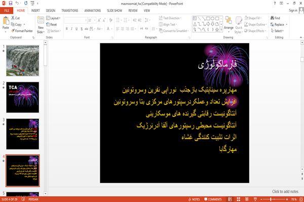Viewport: 304px width, 202px height.
Task: Toggle Bold formatting
Action: click(66, 29)
